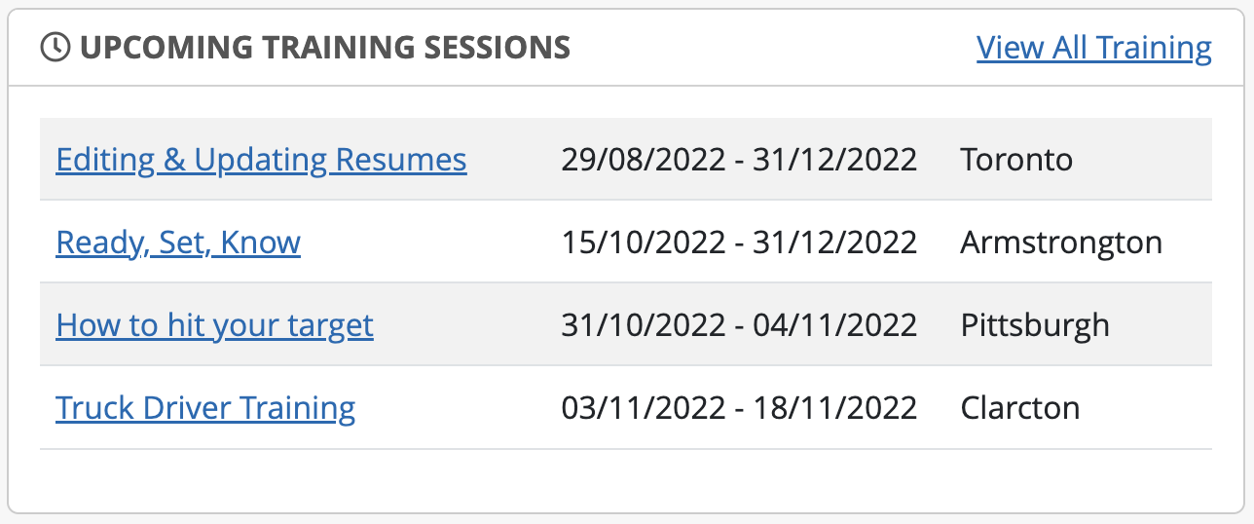This screenshot has height=524, width=1254.
Task: Open How to hit your target
Action: [214, 324]
